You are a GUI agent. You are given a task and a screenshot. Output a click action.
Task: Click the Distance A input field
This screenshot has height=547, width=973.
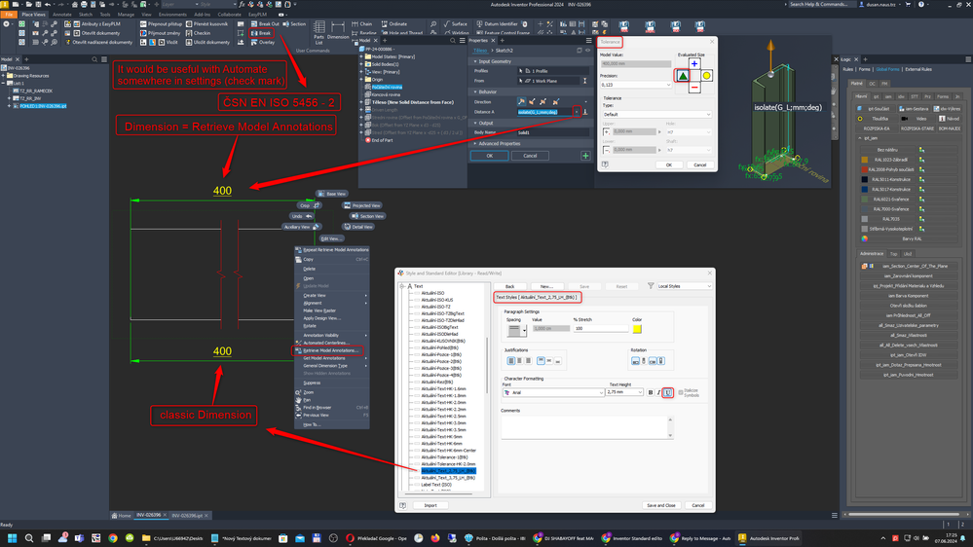[x=545, y=112]
